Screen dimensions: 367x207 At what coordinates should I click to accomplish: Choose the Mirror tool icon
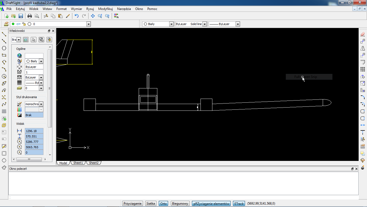[x=363, y=49]
